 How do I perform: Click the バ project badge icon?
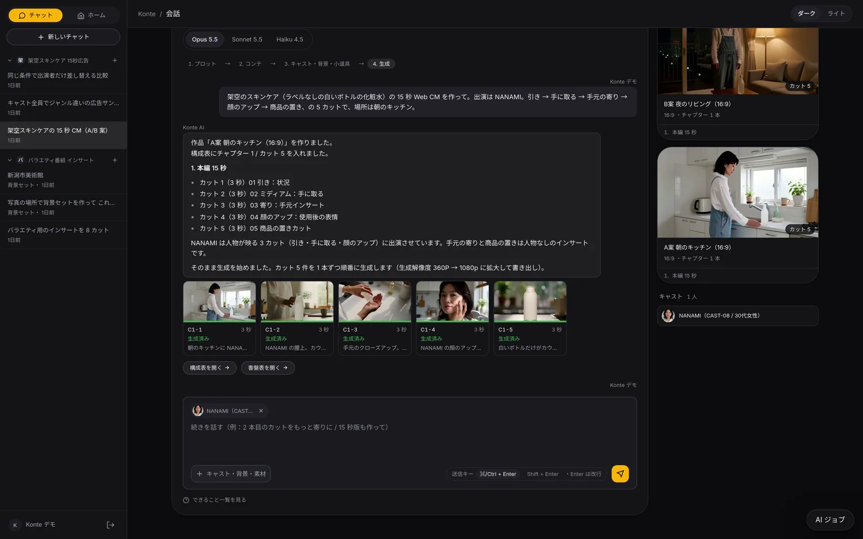20,160
